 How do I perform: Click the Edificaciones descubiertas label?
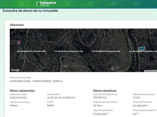106,102
